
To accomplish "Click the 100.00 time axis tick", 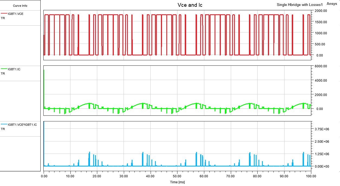I will point(311,176).
